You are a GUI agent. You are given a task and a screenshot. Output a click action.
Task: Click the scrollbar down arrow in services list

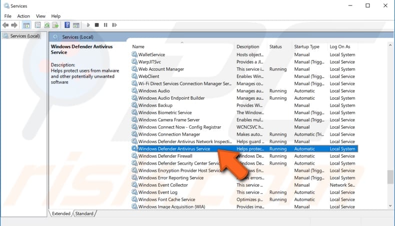click(390, 206)
